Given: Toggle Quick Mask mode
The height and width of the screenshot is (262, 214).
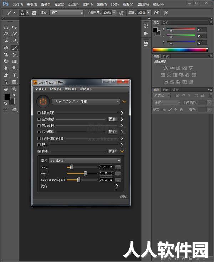Looking at the screenshot, I should [6, 110].
